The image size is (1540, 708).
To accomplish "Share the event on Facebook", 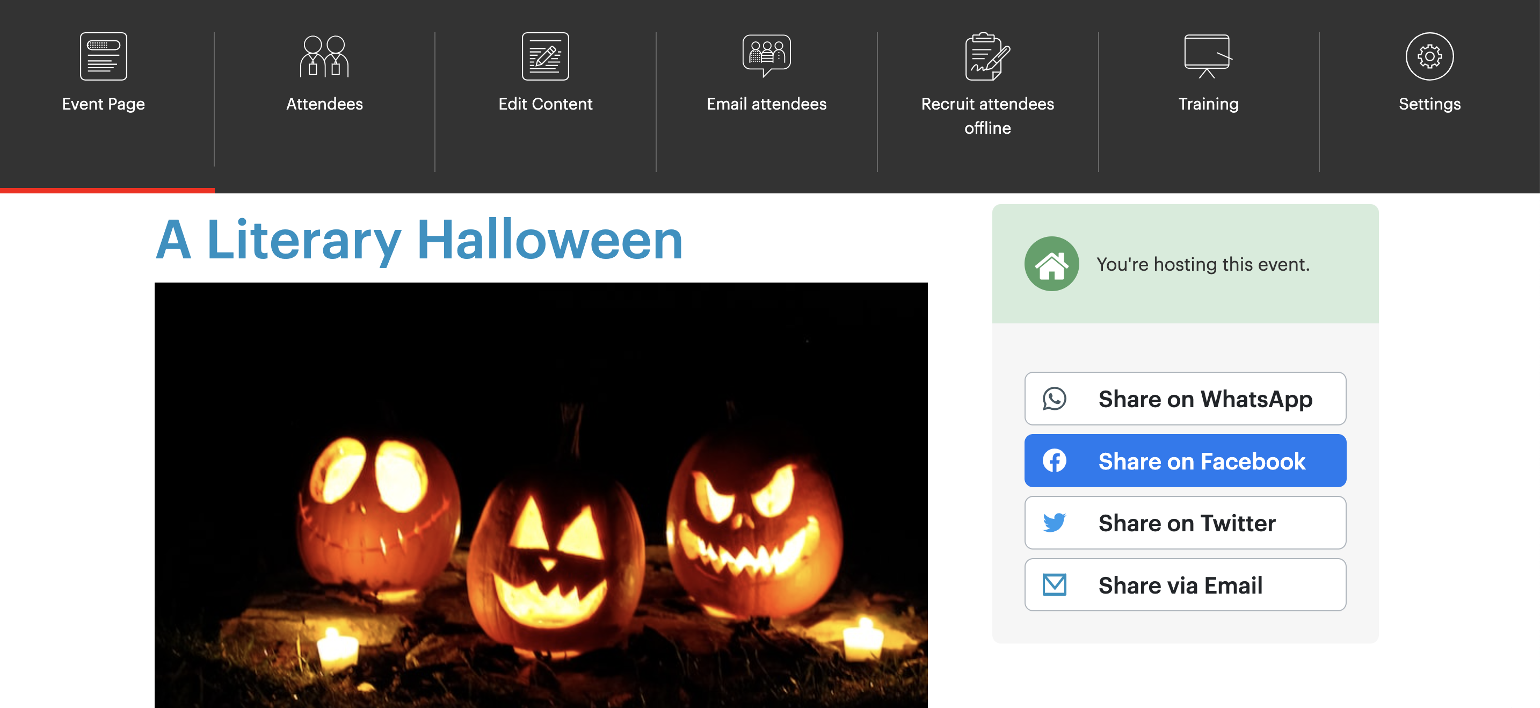I will coord(1185,460).
